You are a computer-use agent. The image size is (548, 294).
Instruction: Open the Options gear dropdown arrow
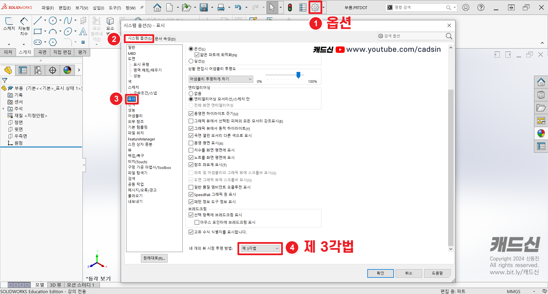coord(323,8)
